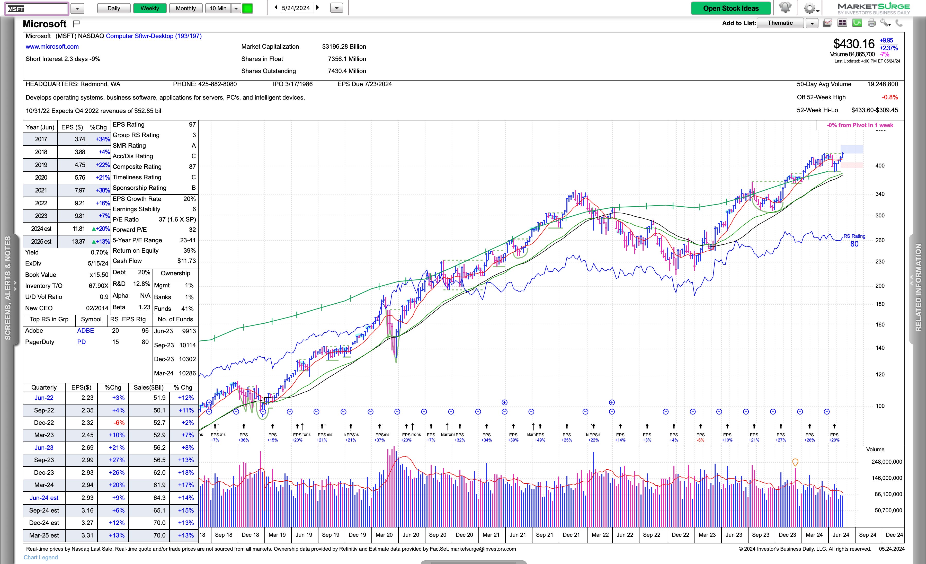Image resolution: width=926 pixels, height=564 pixels.
Task: Print the chart with printer icon
Action: coord(871,23)
